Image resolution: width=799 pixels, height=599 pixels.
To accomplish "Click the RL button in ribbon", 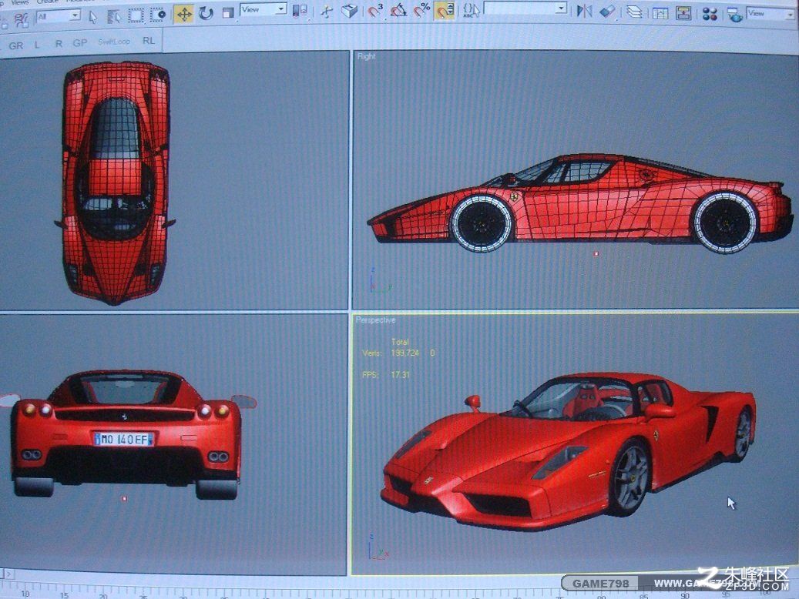I will 148,41.
